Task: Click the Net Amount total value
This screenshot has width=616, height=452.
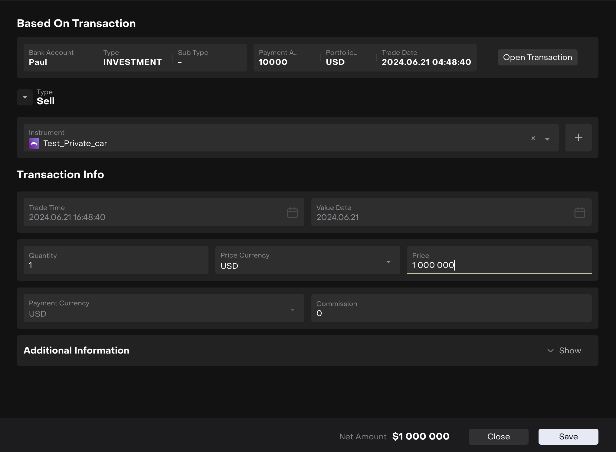Action: point(421,437)
